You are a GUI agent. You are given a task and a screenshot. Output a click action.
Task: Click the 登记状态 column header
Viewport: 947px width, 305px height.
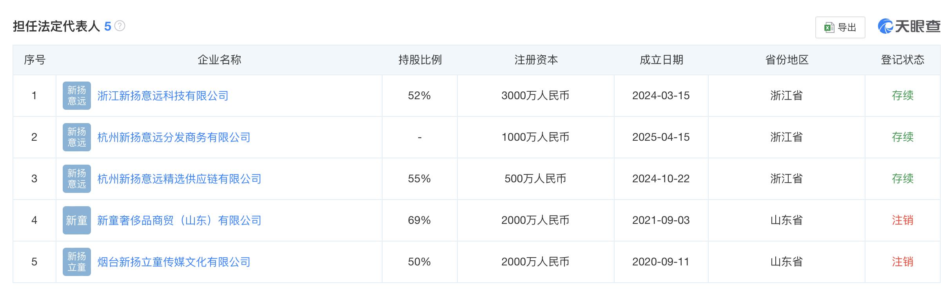pos(903,60)
